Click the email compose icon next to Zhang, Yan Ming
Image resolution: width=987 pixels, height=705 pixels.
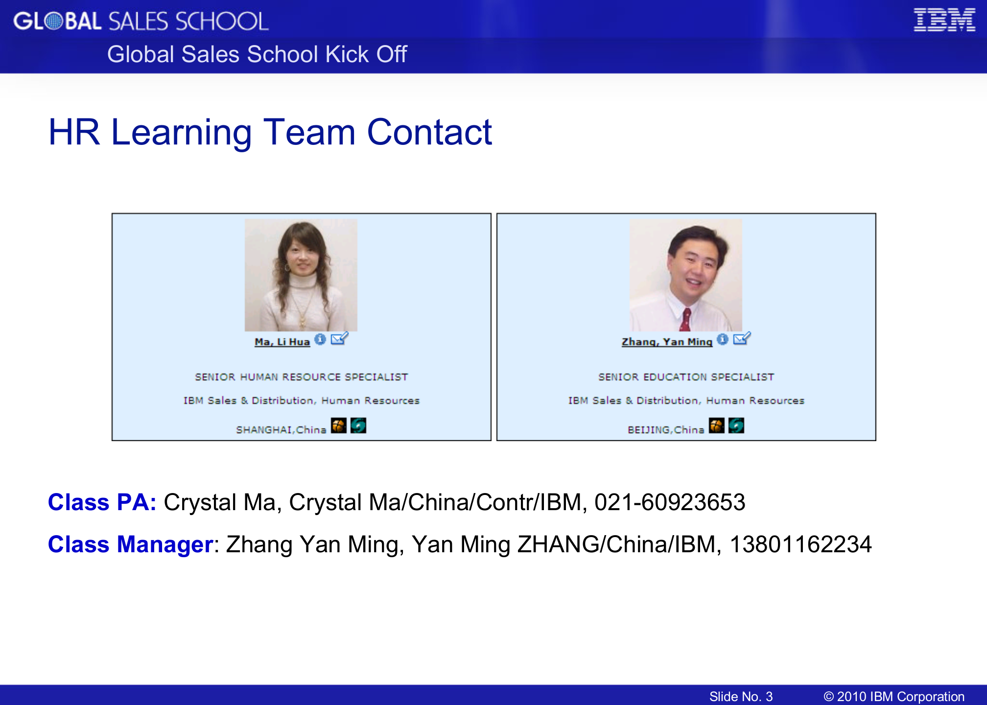(741, 339)
